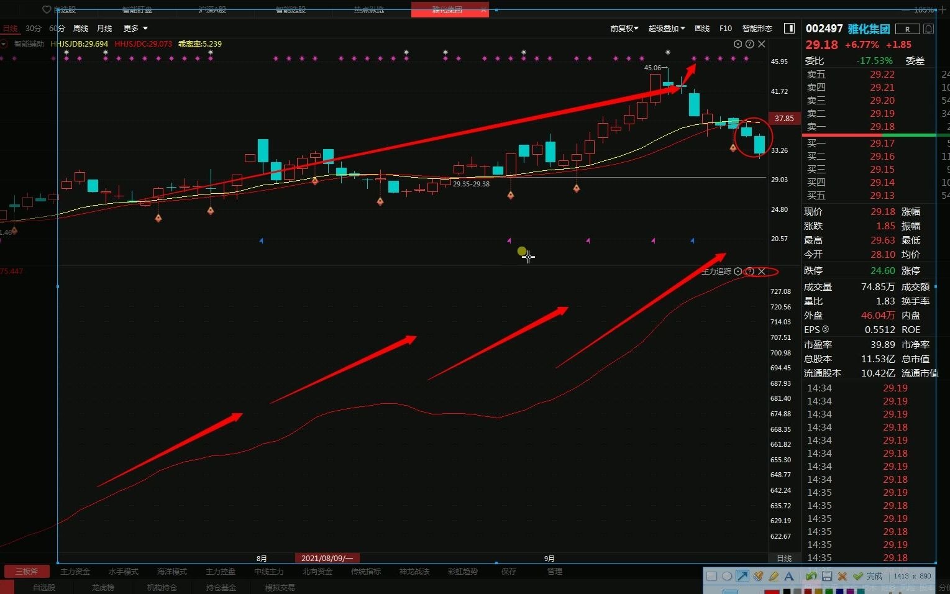Select the ellipse shape in screenshot toolbar
This screenshot has height=594, width=950.
727,576
